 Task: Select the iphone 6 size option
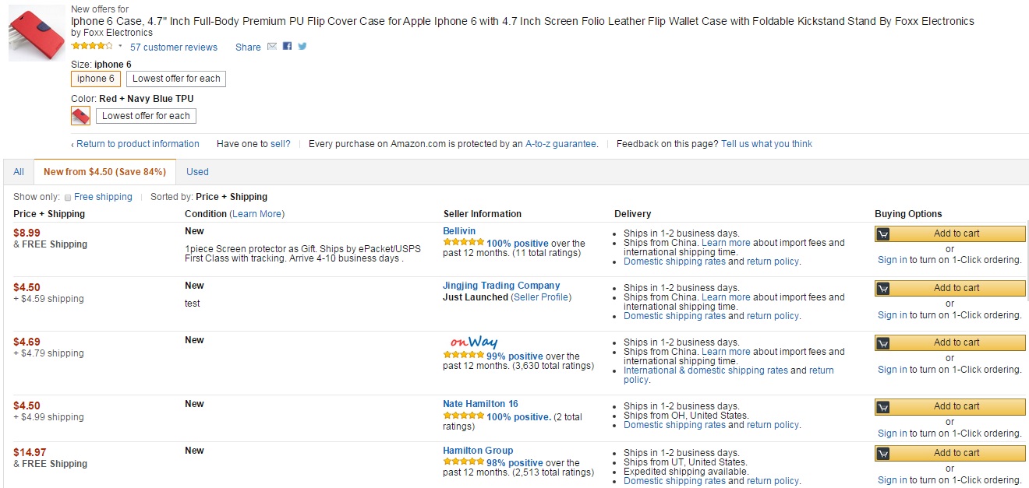point(96,79)
